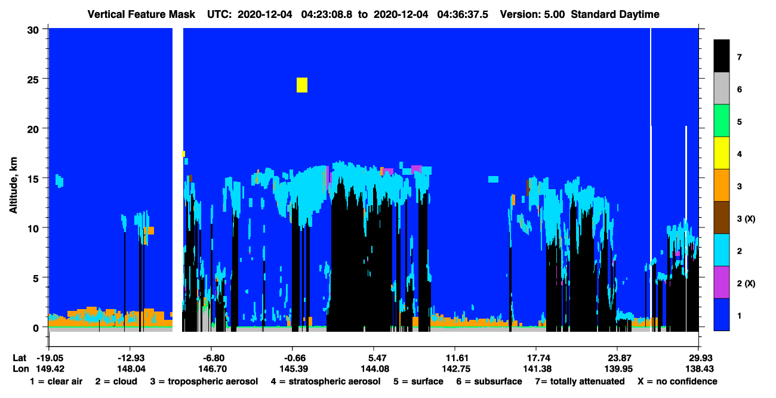Click longitude value '145.39'
The height and width of the screenshot is (398, 776).
click(x=293, y=369)
